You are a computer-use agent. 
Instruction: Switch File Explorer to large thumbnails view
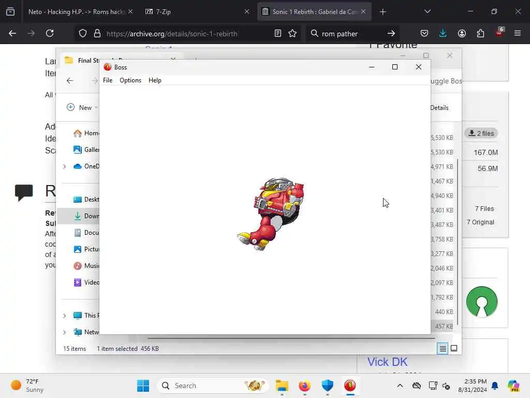pos(454,348)
